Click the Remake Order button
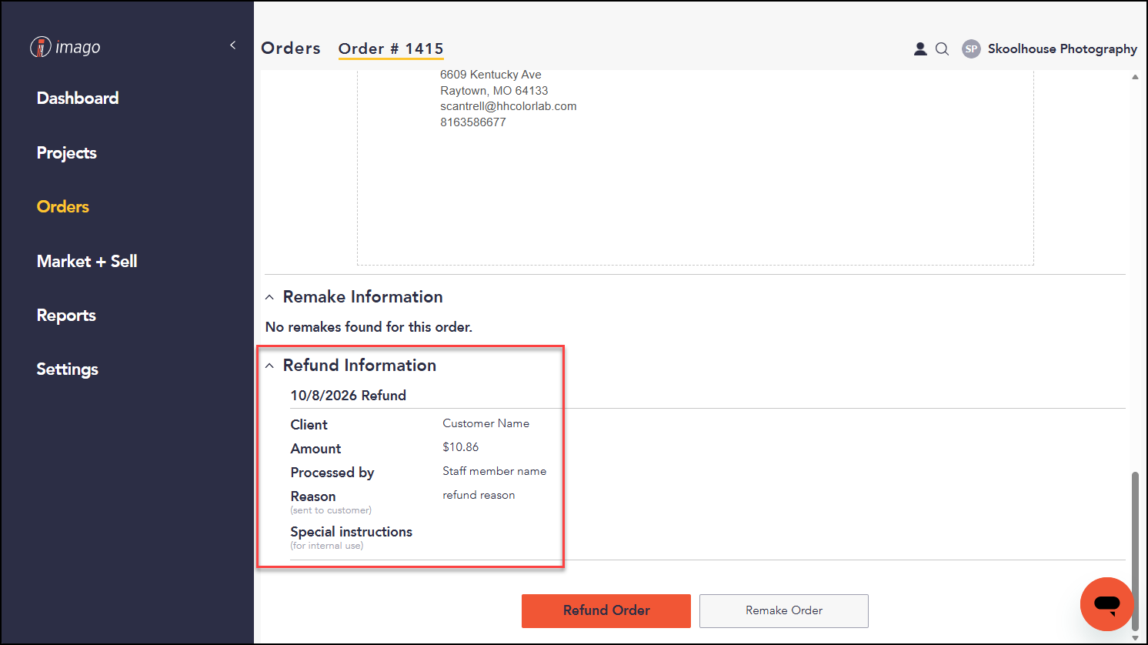The height and width of the screenshot is (645, 1148). pos(784,610)
